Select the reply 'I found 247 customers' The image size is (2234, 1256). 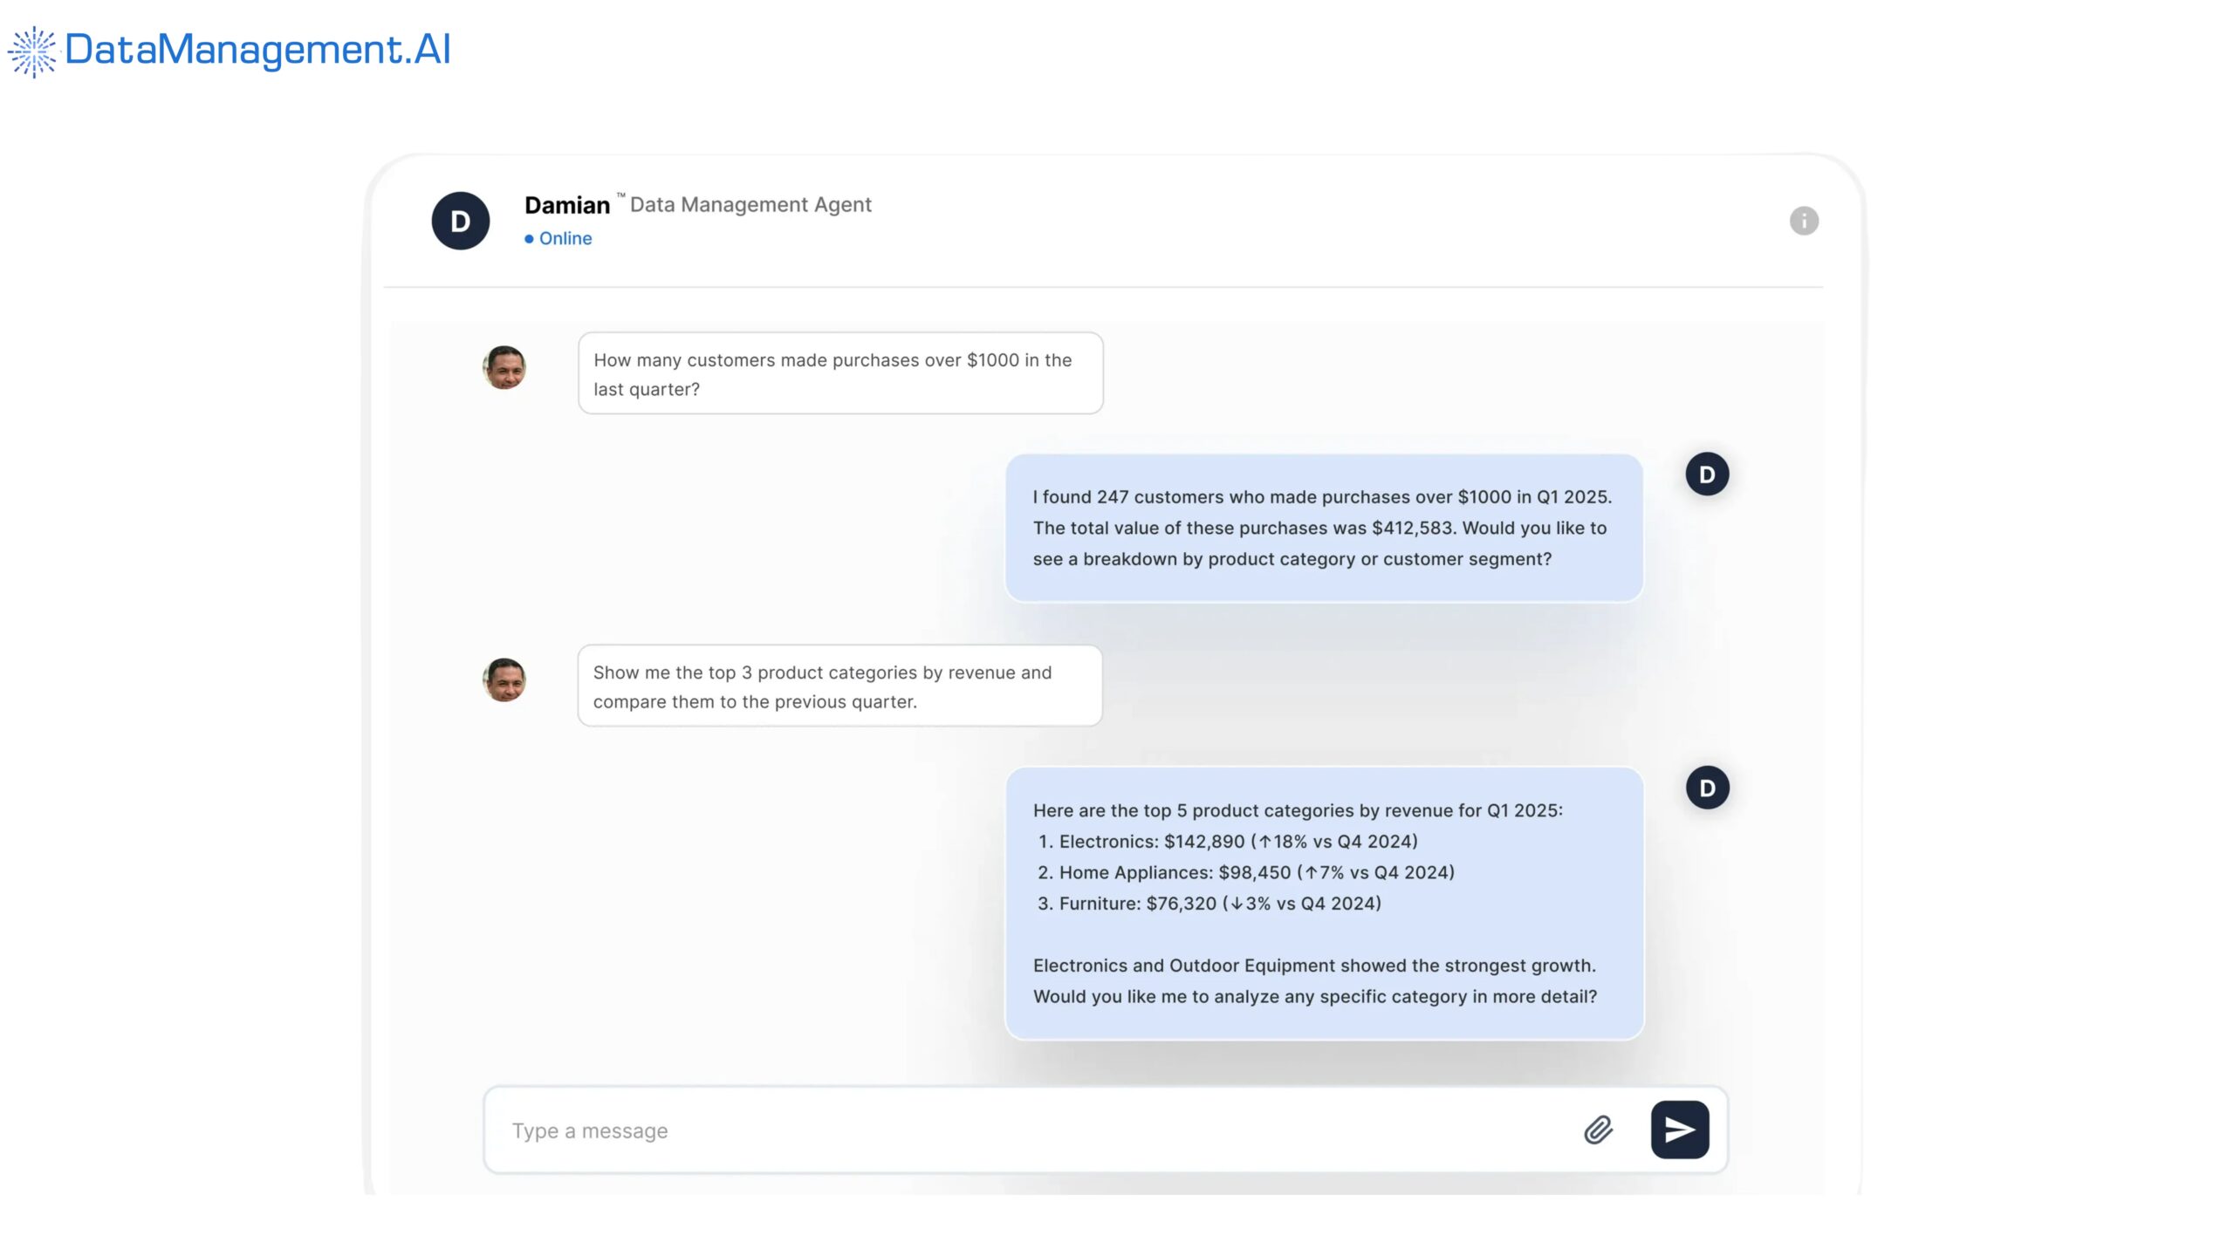click(1324, 528)
